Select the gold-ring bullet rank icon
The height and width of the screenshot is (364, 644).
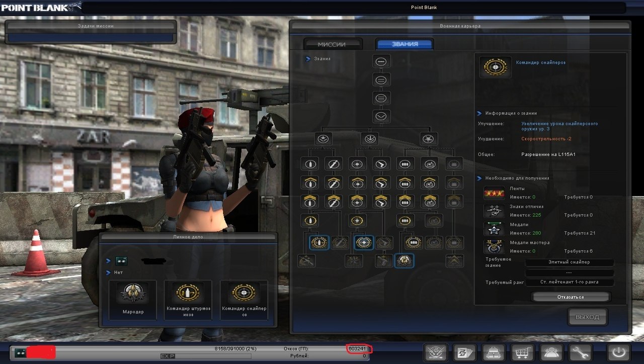[310, 220]
